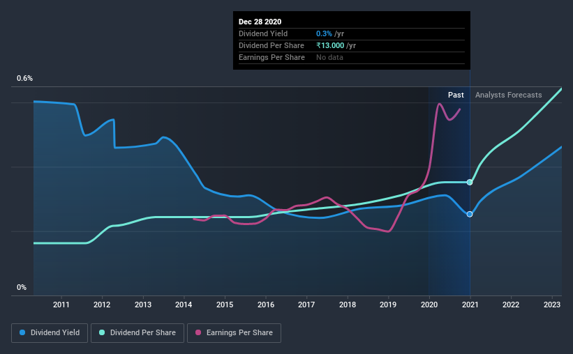The height and width of the screenshot is (354, 573).
Task: Toggle the Dividend Per Share legend series
Action: click(137, 333)
